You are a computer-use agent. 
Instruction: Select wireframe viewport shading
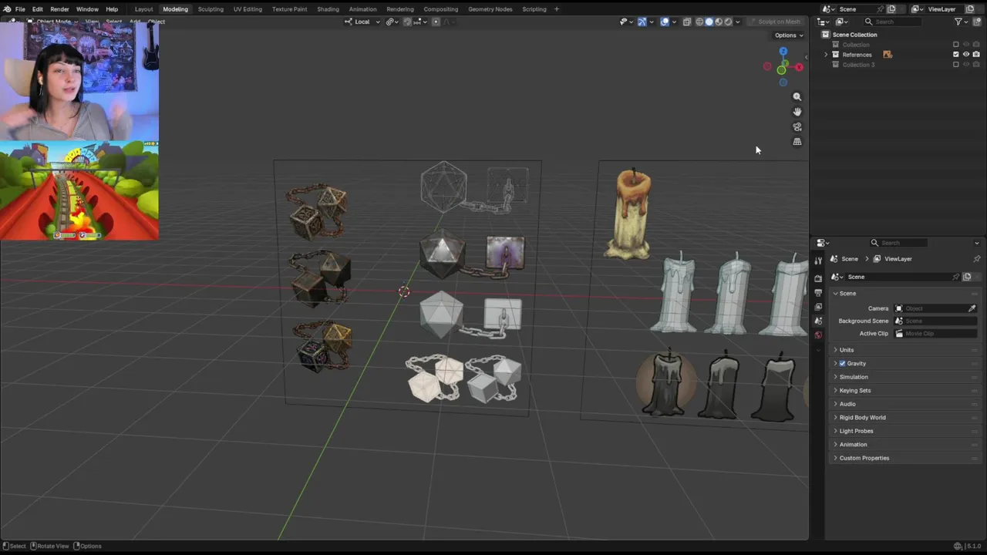click(x=699, y=22)
